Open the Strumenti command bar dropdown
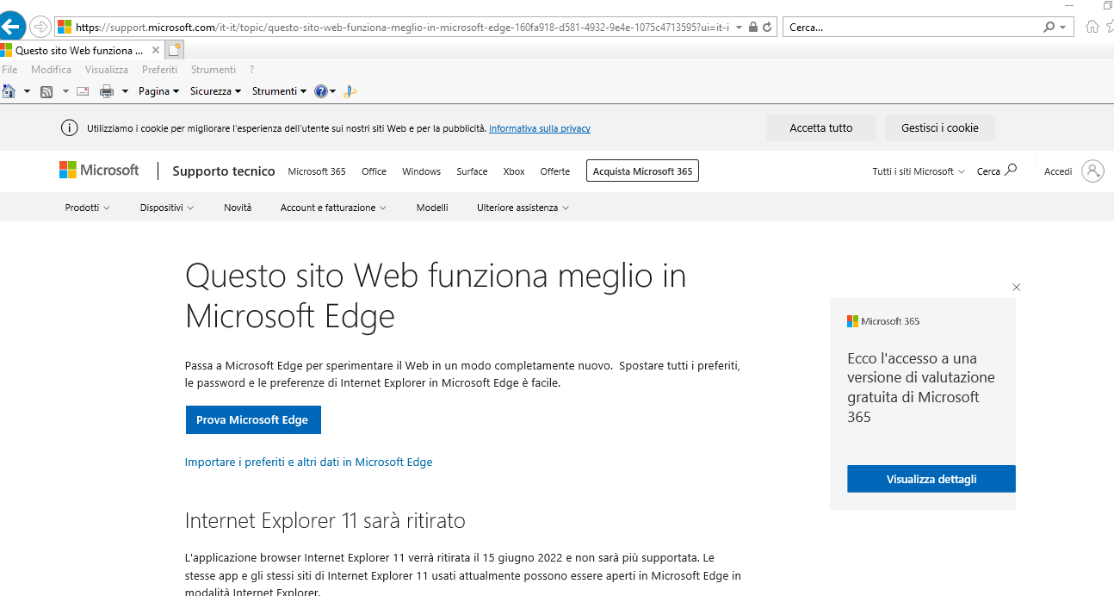Screen dimensions: 1114x596 [x=279, y=91]
